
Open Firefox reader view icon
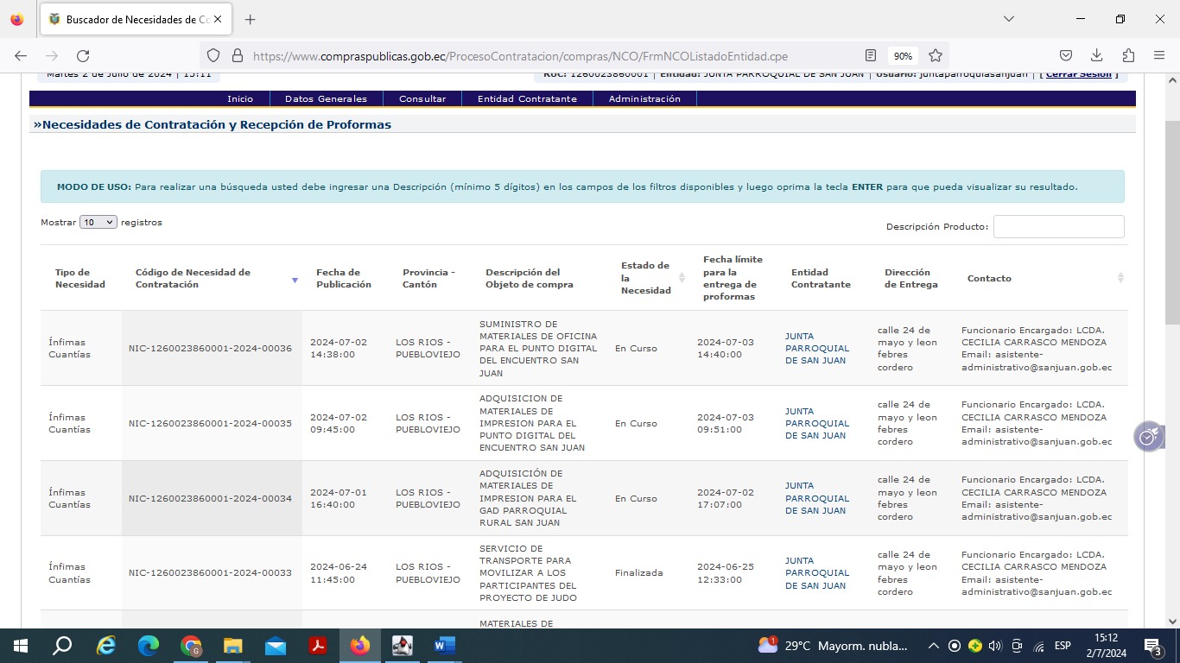click(x=871, y=56)
